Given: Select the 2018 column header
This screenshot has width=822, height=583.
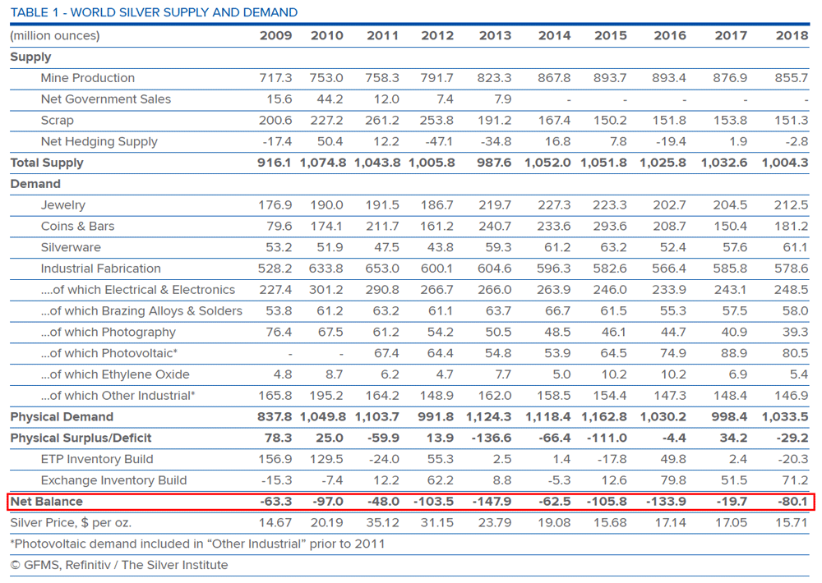Looking at the screenshot, I should (792, 36).
